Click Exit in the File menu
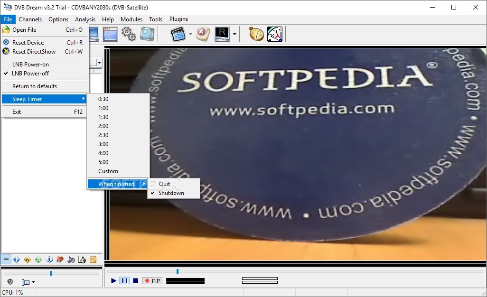Viewport: 487px width, 297px height. point(45,111)
